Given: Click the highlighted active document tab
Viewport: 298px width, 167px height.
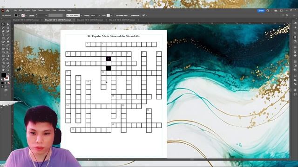Looking at the screenshot, I should coord(58,20).
